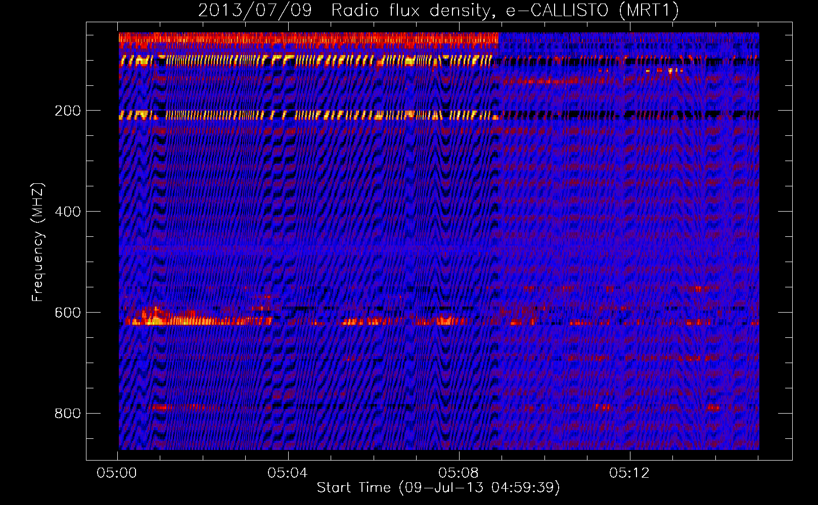Viewport: 818px width, 505px height.
Task: Click the 400 frequency tick label
Action: tap(68, 212)
